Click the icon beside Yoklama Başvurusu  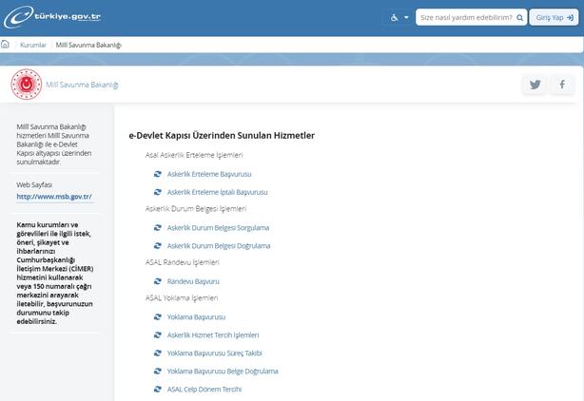click(158, 317)
